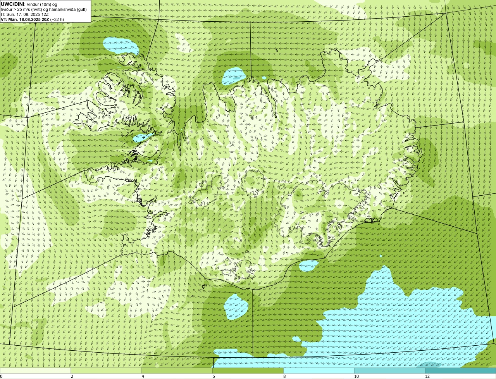Click the 'UWC/DINI: Vindur (10m) og' title line
Screen dimensions: 496x379
tap(29, 4)
